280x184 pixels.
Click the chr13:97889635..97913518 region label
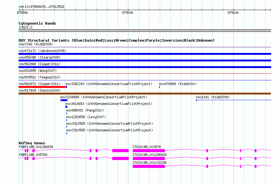pos(42,7)
